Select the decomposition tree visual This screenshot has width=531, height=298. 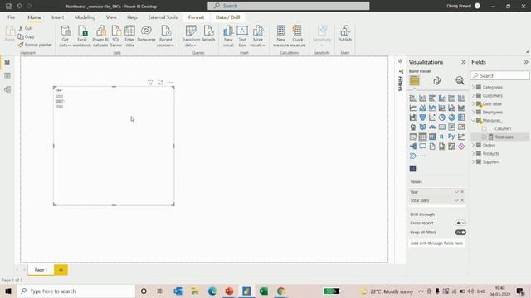413,147
